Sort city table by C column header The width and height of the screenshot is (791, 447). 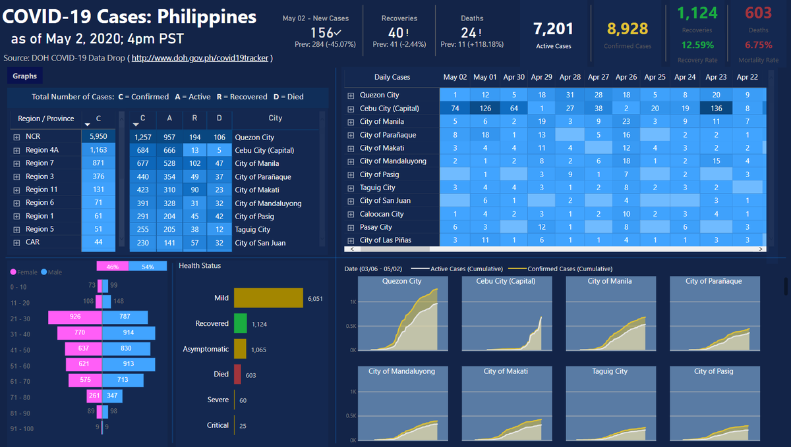[142, 118]
